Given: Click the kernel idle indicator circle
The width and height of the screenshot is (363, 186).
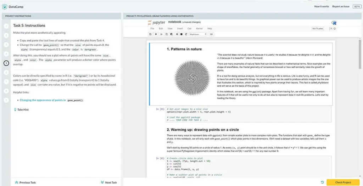Looking at the screenshot, I should tap(335, 29).
